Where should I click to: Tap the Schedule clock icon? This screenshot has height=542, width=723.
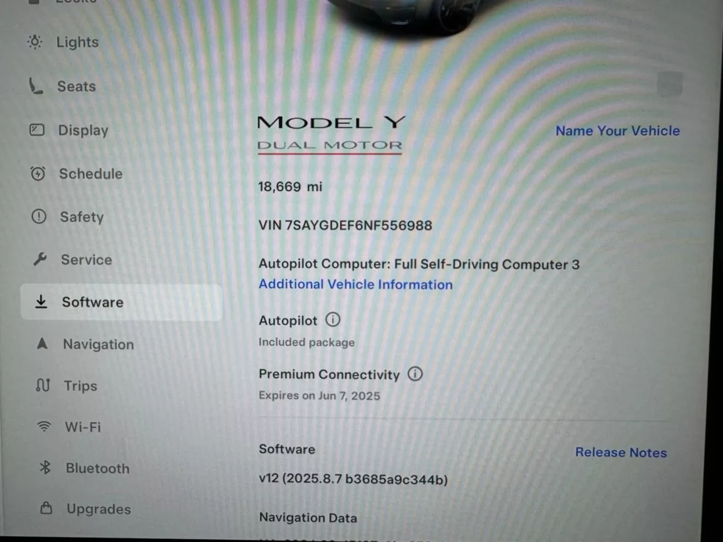[x=38, y=174]
